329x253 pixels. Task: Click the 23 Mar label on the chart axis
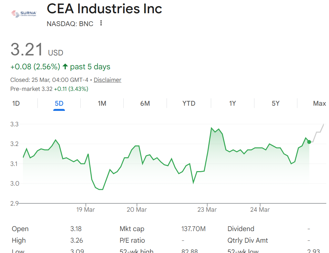208,209
